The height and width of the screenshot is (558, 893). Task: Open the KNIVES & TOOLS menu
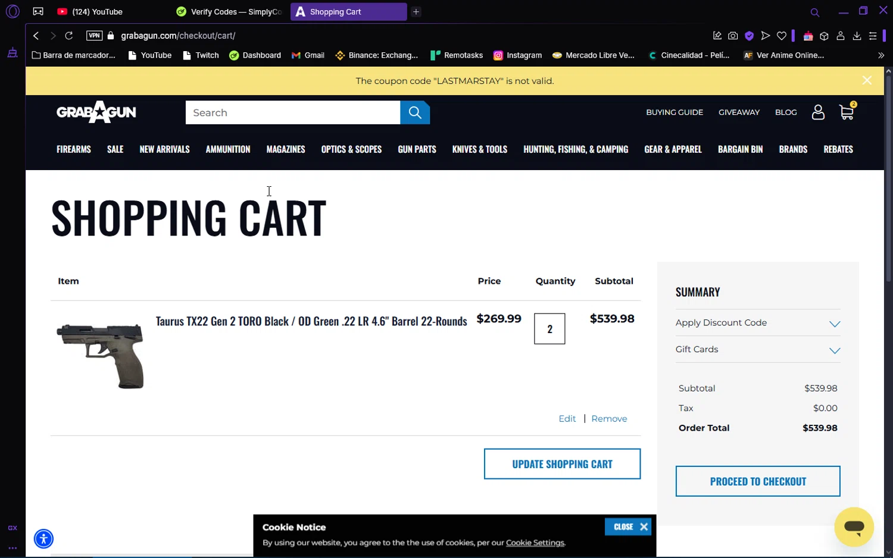pos(480,149)
